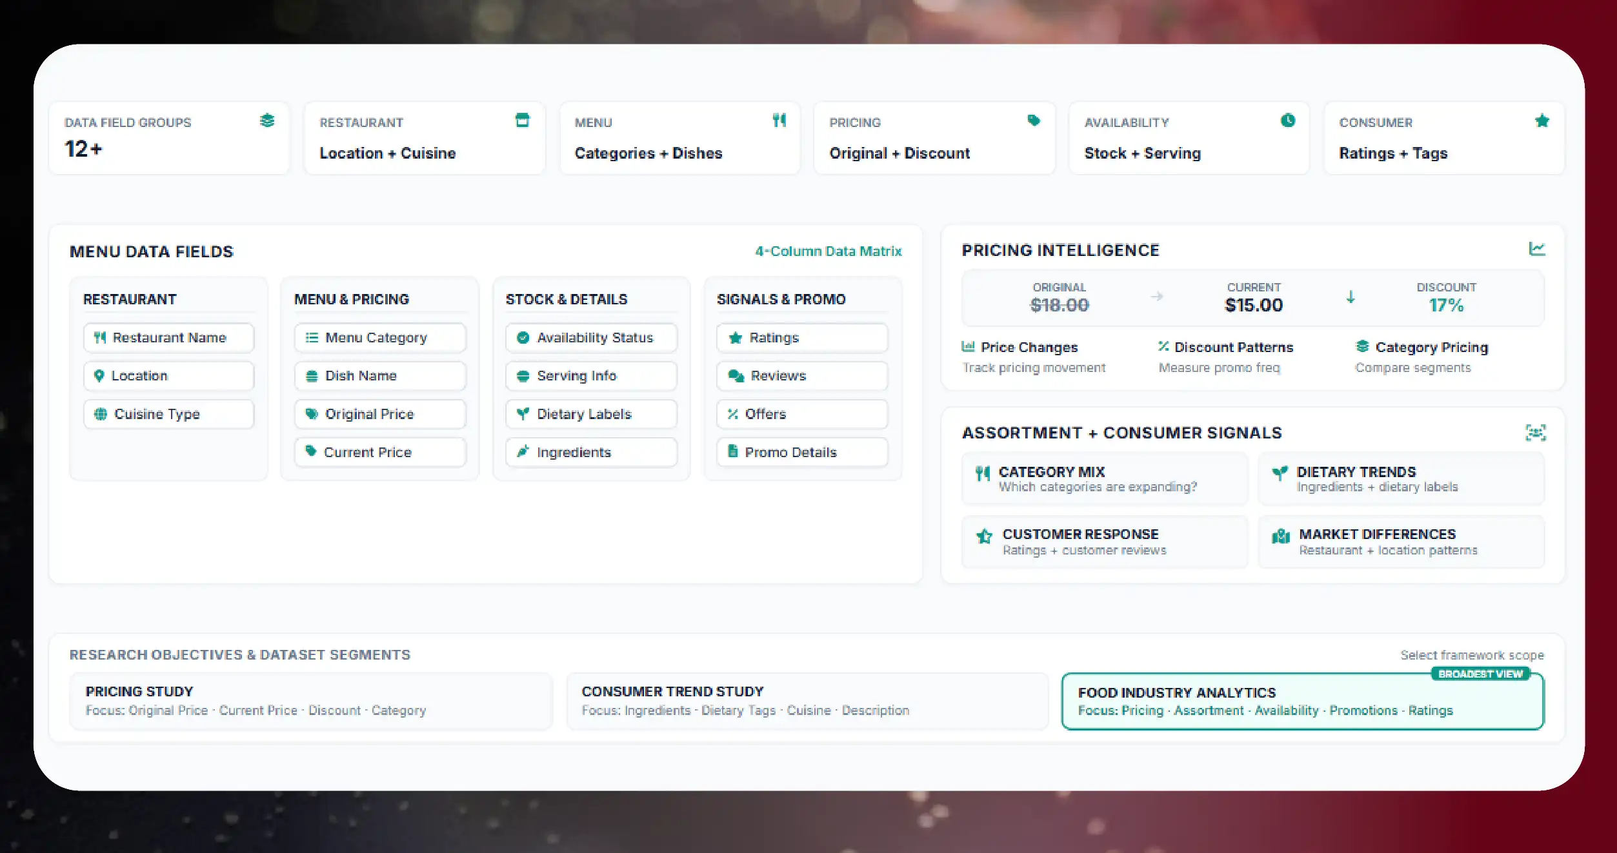Screen dimensions: 1617x853
Task: Click the storefront icon in Restaurant card
Action: 522,120
